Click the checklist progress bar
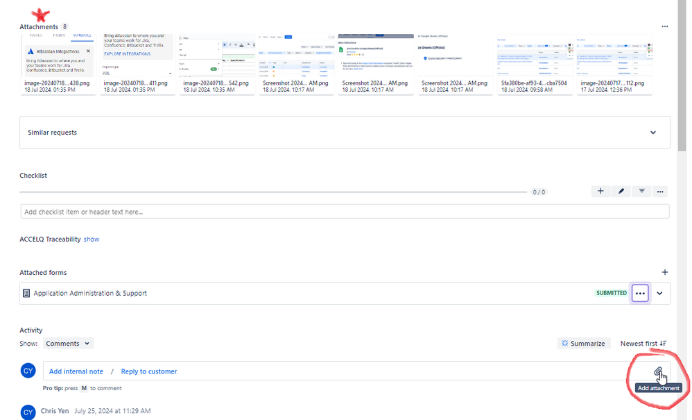Screen dimensions: 692x420 pyautogui.click(x=273, y=192)
